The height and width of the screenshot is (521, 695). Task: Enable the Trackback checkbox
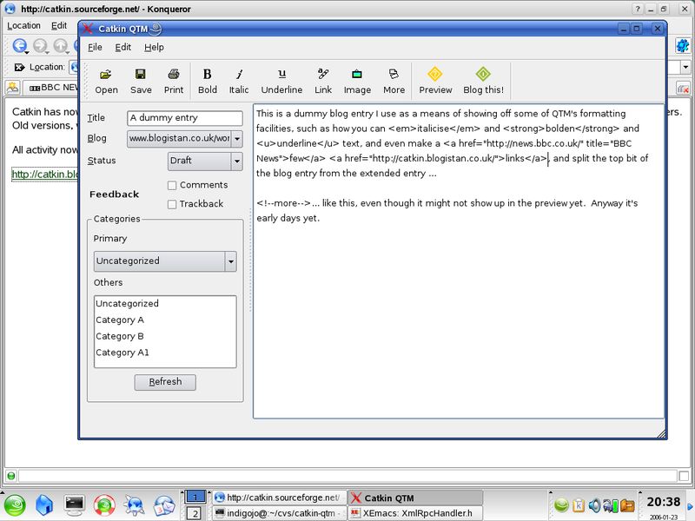[172, 204]
